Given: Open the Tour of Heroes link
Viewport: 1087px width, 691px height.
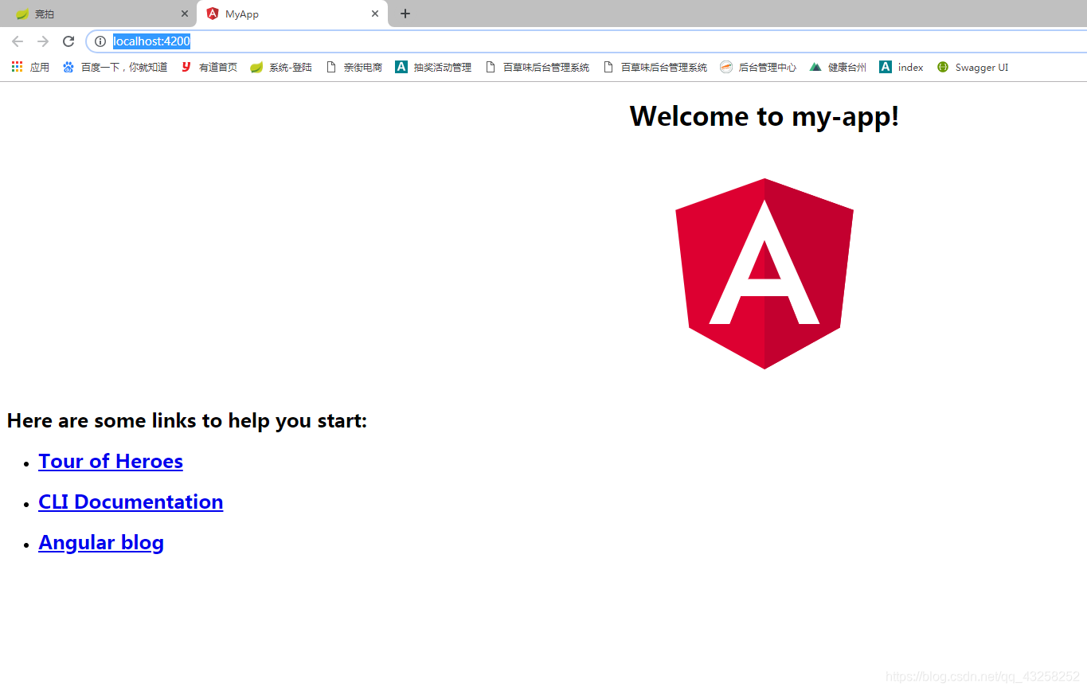Looking at the screenshot, I should 110,462.
